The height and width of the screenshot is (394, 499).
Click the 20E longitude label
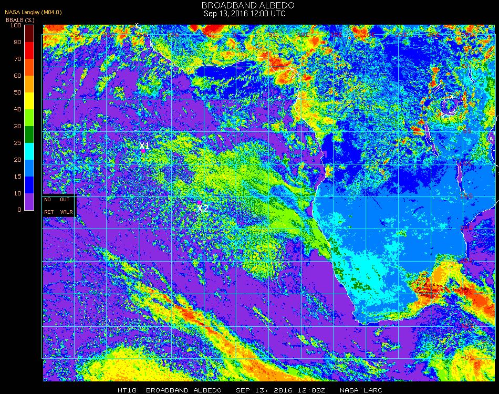(x=369, y=35)
